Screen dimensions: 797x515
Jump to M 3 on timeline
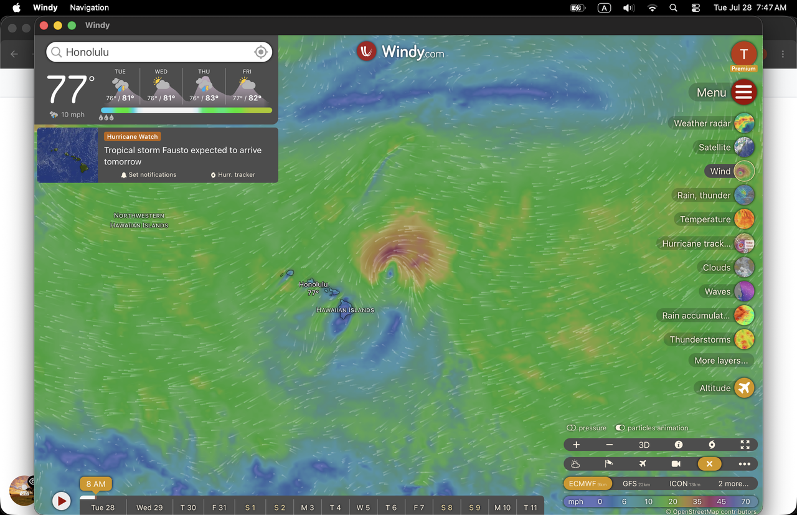[308, 508]
